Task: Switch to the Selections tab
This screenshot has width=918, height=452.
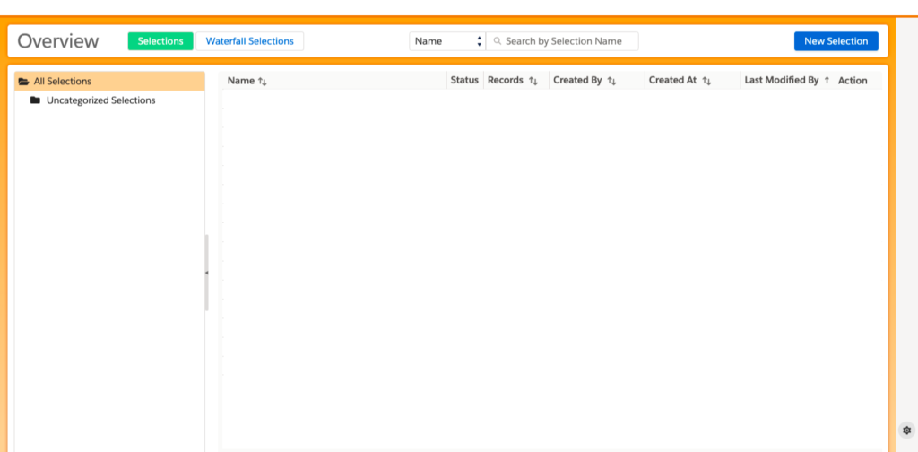Action: click(160, 41)
